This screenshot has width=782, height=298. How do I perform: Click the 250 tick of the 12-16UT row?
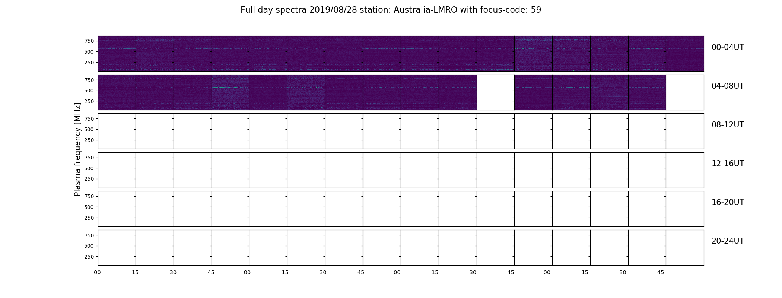tap(89, 179)
